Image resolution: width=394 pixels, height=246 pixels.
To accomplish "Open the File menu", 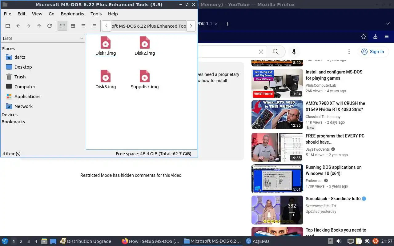I will click(x=7, y=14).
